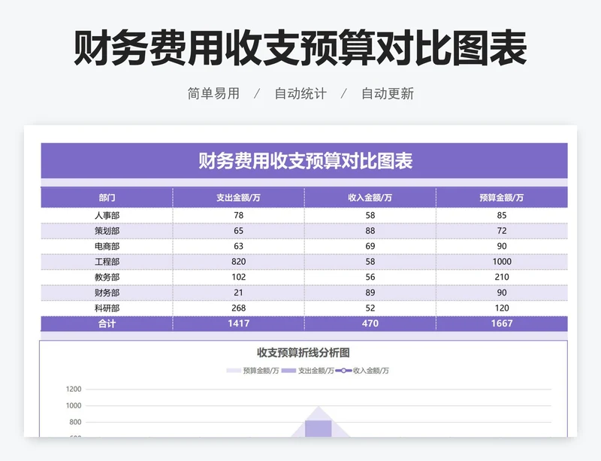Click the 支出金额/万 legend entry
This screenshot has width=601, height=461.
click(307, 371)
